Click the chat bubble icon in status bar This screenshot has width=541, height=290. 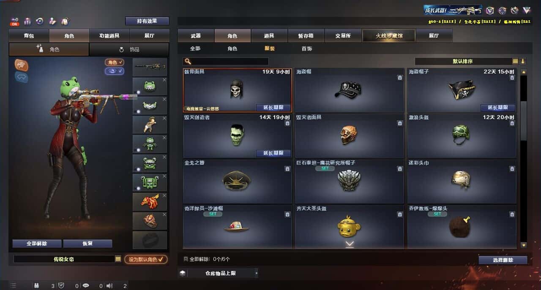pos(86,286)
